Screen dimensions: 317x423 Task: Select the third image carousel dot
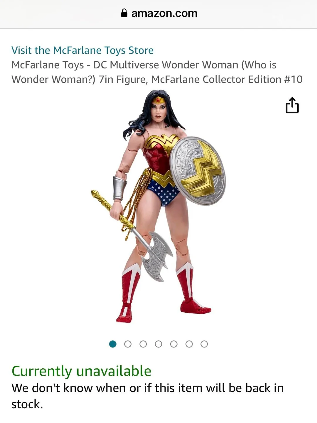(143, 344)
